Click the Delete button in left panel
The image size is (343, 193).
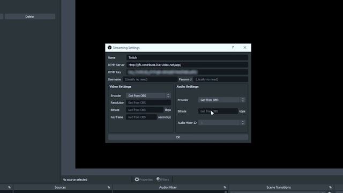[29, 17]
